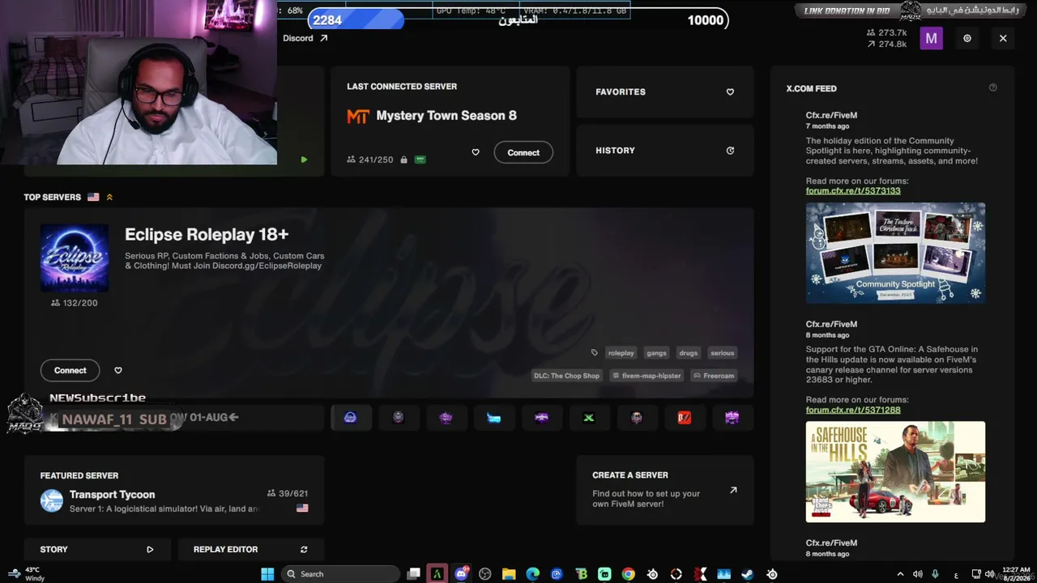Show hidden system tray icons
Screen dimensions: 1037x583
tap(900, 574)
